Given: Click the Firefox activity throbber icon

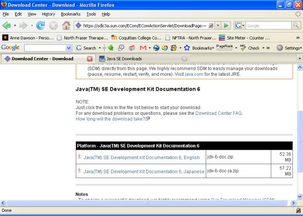Looking at the screenshot, I should [298, 14].
